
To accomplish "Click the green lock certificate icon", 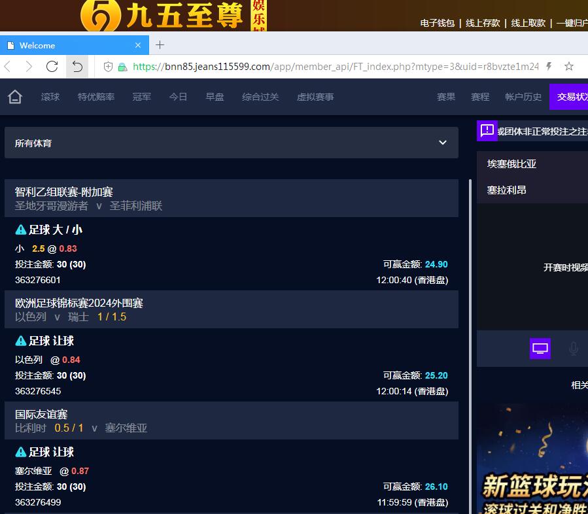I will (x=122, y=67).
